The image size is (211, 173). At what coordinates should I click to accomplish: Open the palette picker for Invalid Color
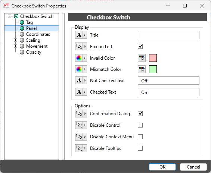tap(142, 58)
